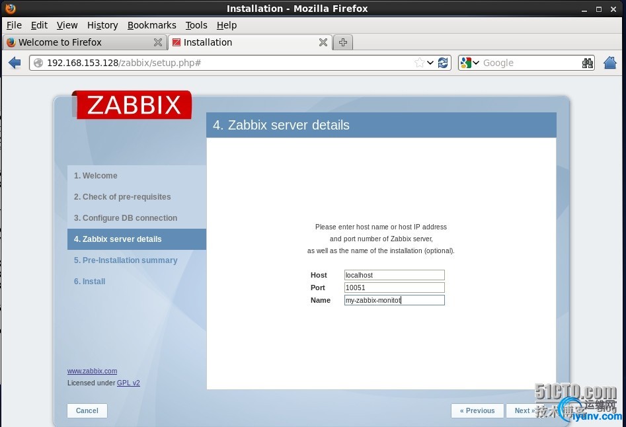Select step 6. Install
The image size is (626, 427).
[137, 282]
